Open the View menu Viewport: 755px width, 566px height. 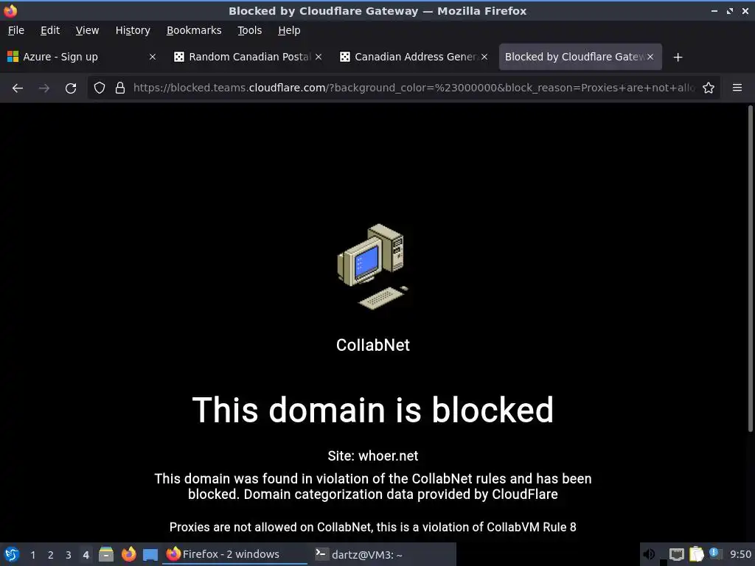tap(87, 30)
